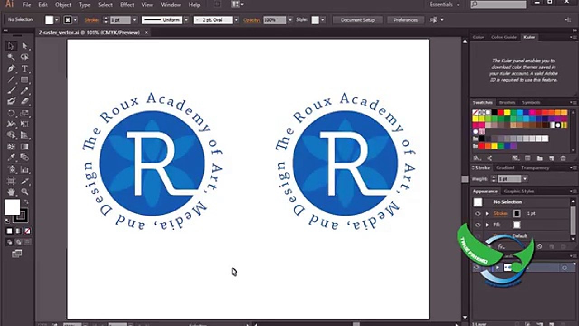This screenshot has height=326, width=579.
Task: Select the Eyedropper tool
Action: pos(11,158)
